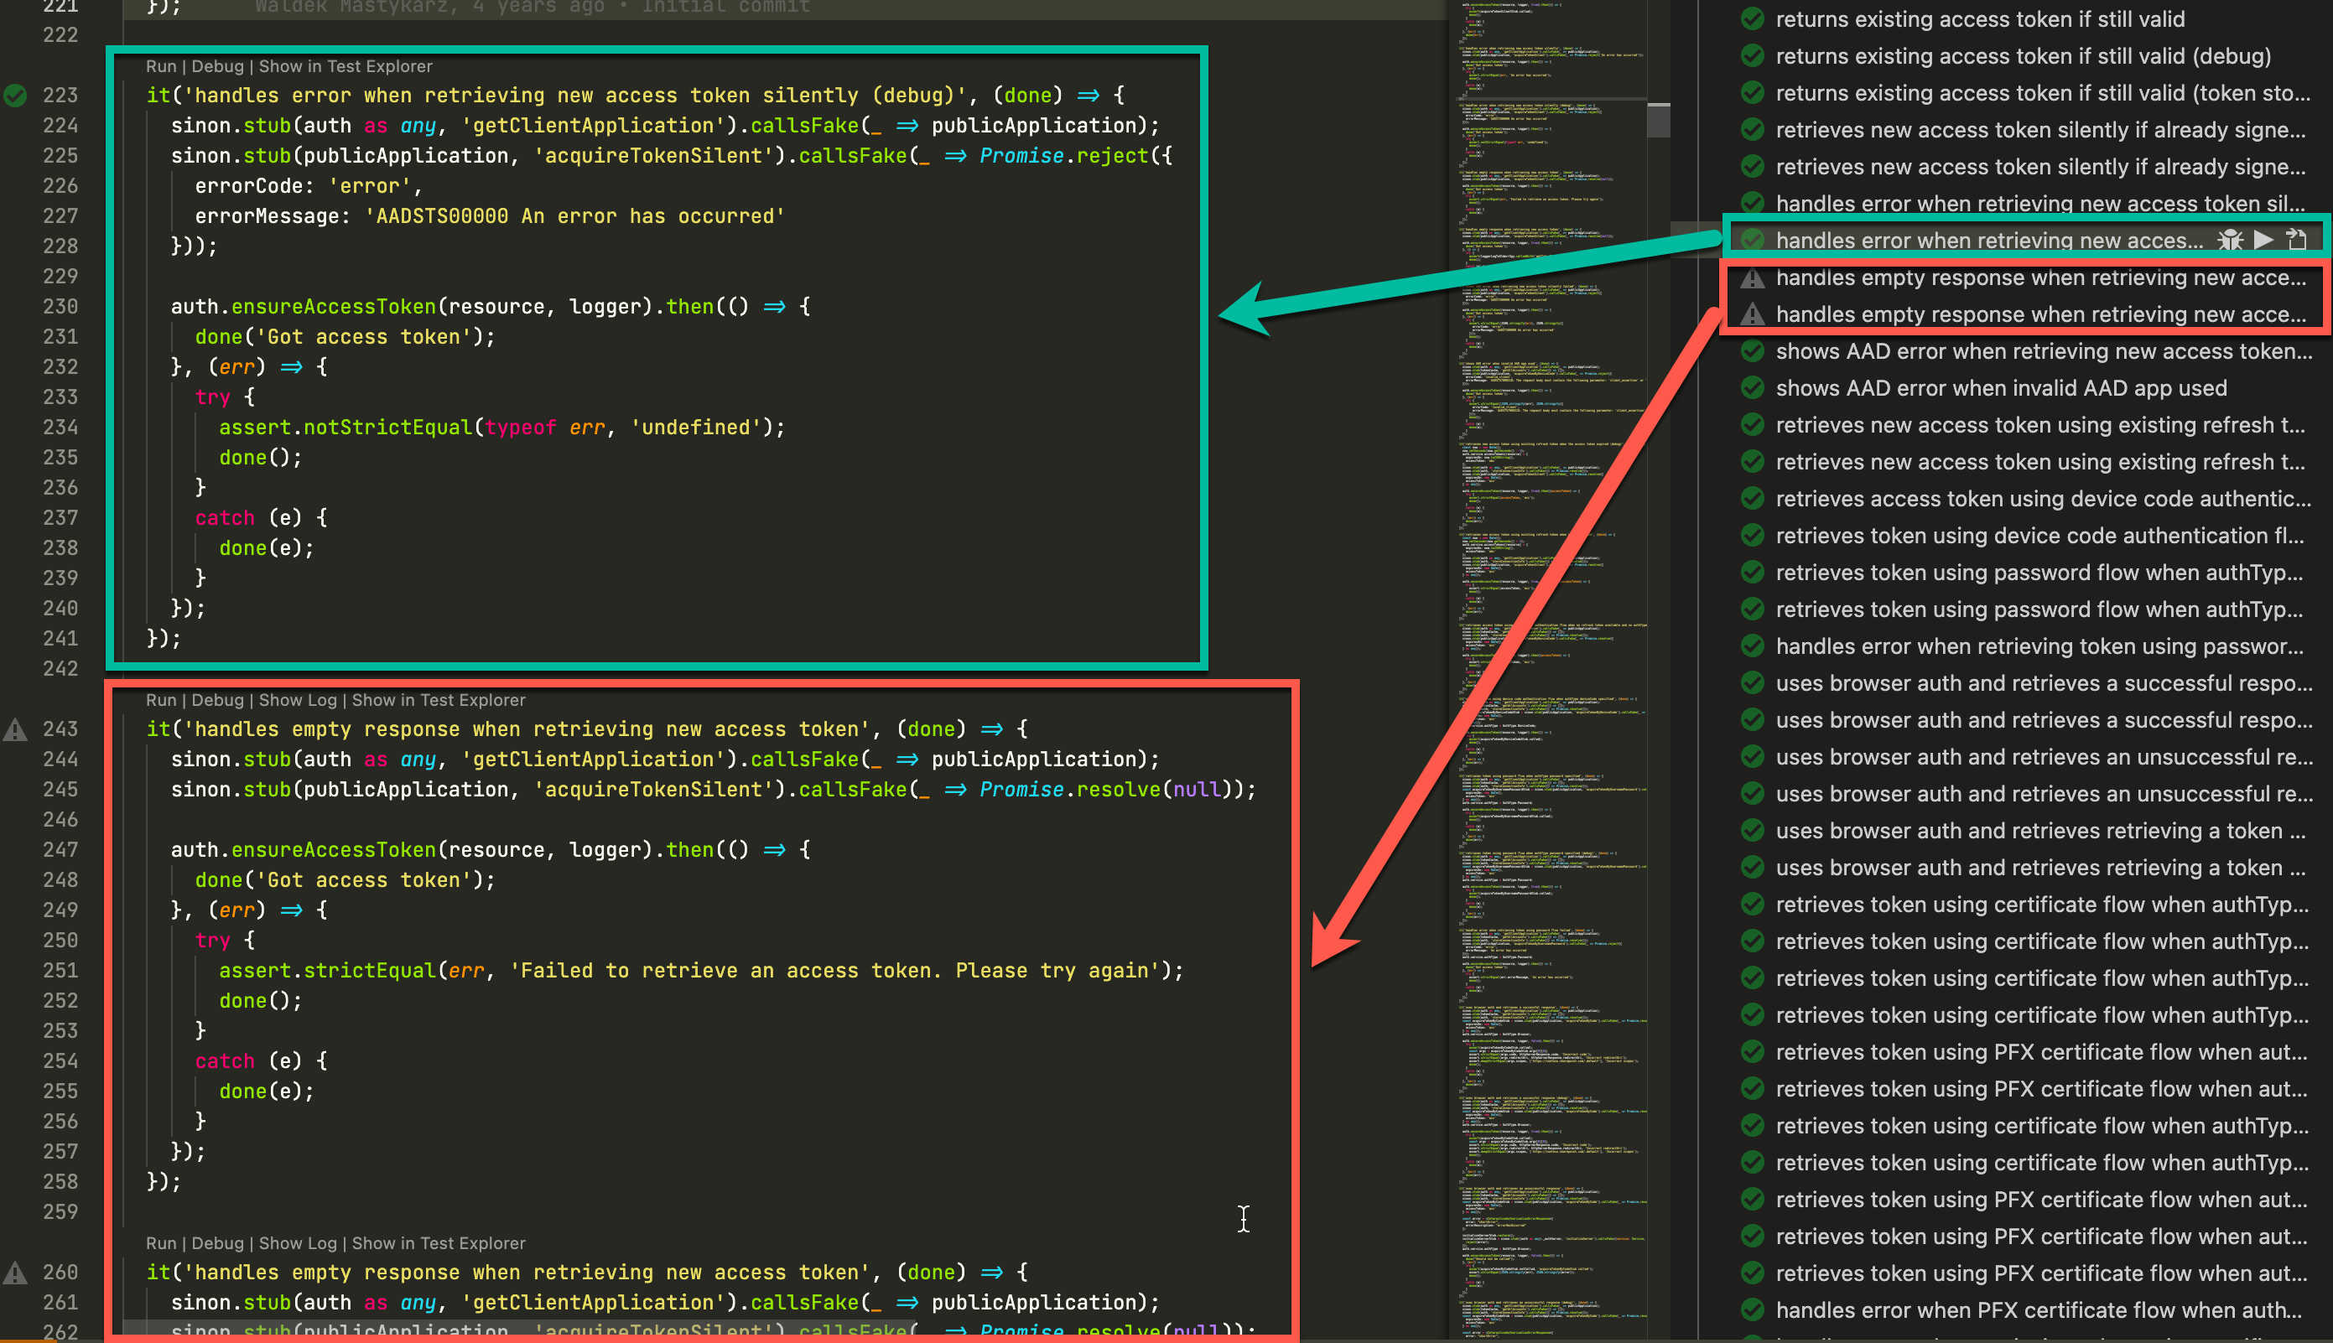Click 'Failed to retrieve an access token. Please try again' string
The width and height of the screenshot is (2333, 1343).
(x=835, y=970)
